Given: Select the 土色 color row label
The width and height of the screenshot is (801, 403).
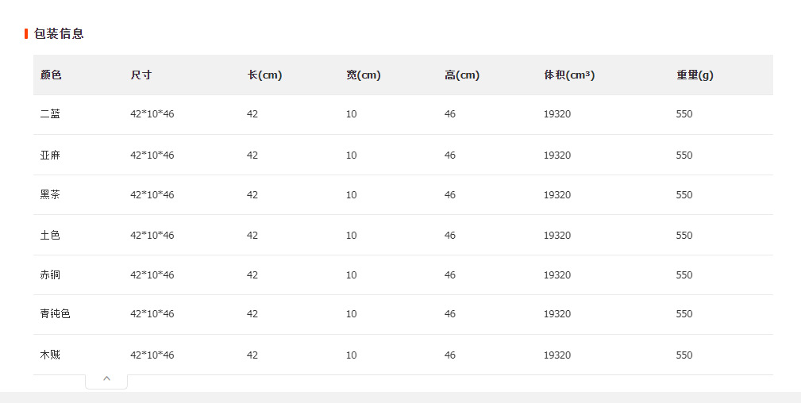Looking at the screenshot, I should tap(50, 236).
